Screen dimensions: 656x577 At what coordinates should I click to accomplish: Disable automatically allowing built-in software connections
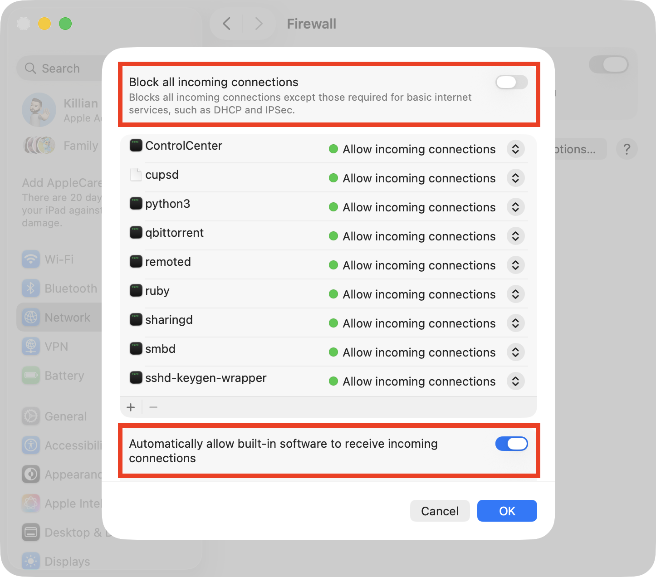point(511,444)
